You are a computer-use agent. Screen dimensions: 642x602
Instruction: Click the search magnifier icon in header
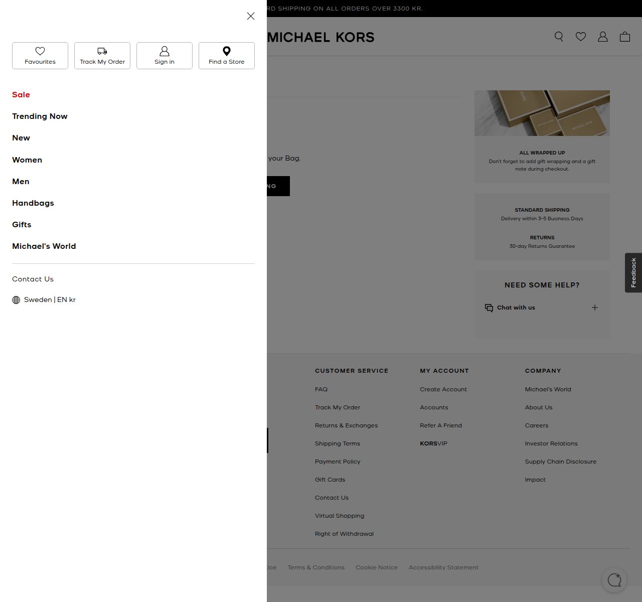[x=559, y=37]
